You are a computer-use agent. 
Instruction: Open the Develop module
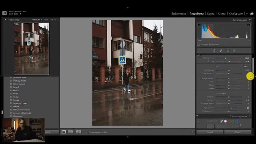point(196,14)
